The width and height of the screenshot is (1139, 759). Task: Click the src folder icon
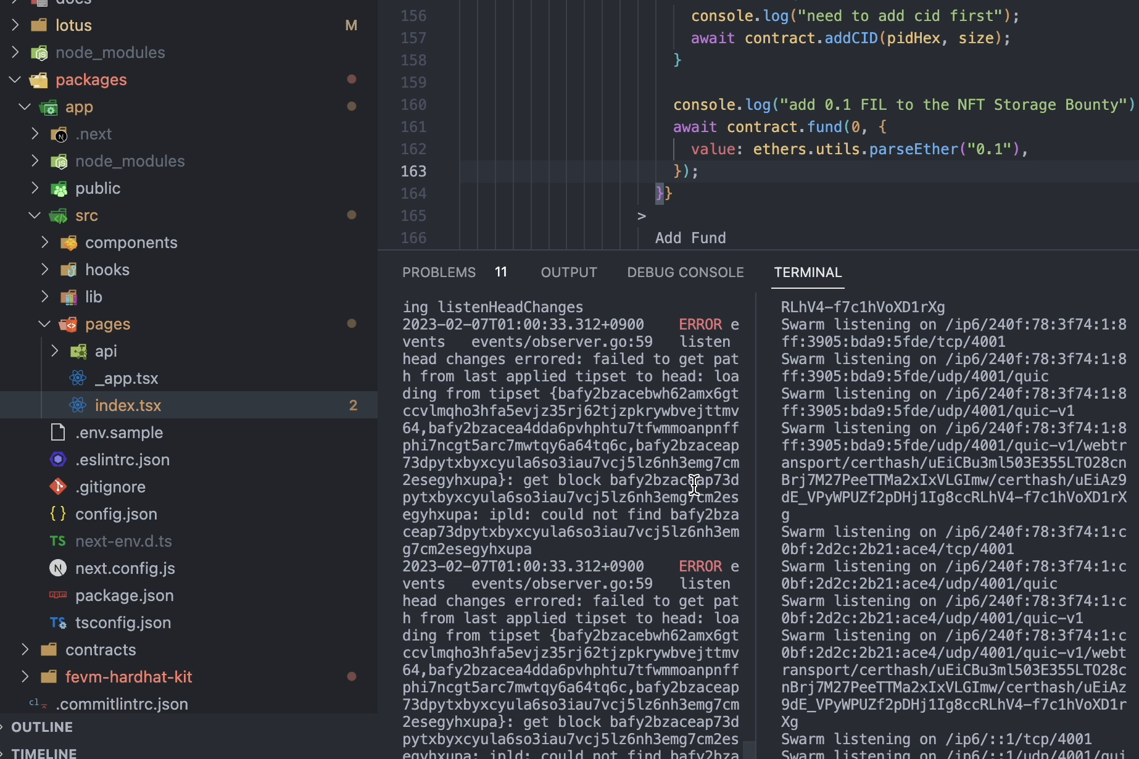pos(59,215)
